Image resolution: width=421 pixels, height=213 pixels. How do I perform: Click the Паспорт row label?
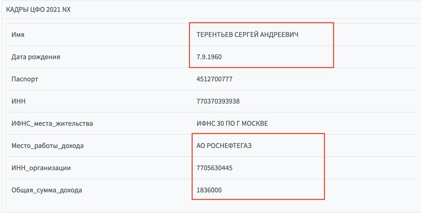pos(25,79)
